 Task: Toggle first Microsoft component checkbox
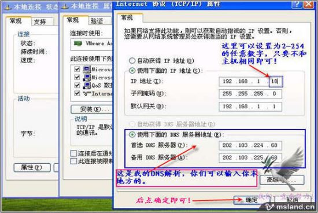[77, 69]
